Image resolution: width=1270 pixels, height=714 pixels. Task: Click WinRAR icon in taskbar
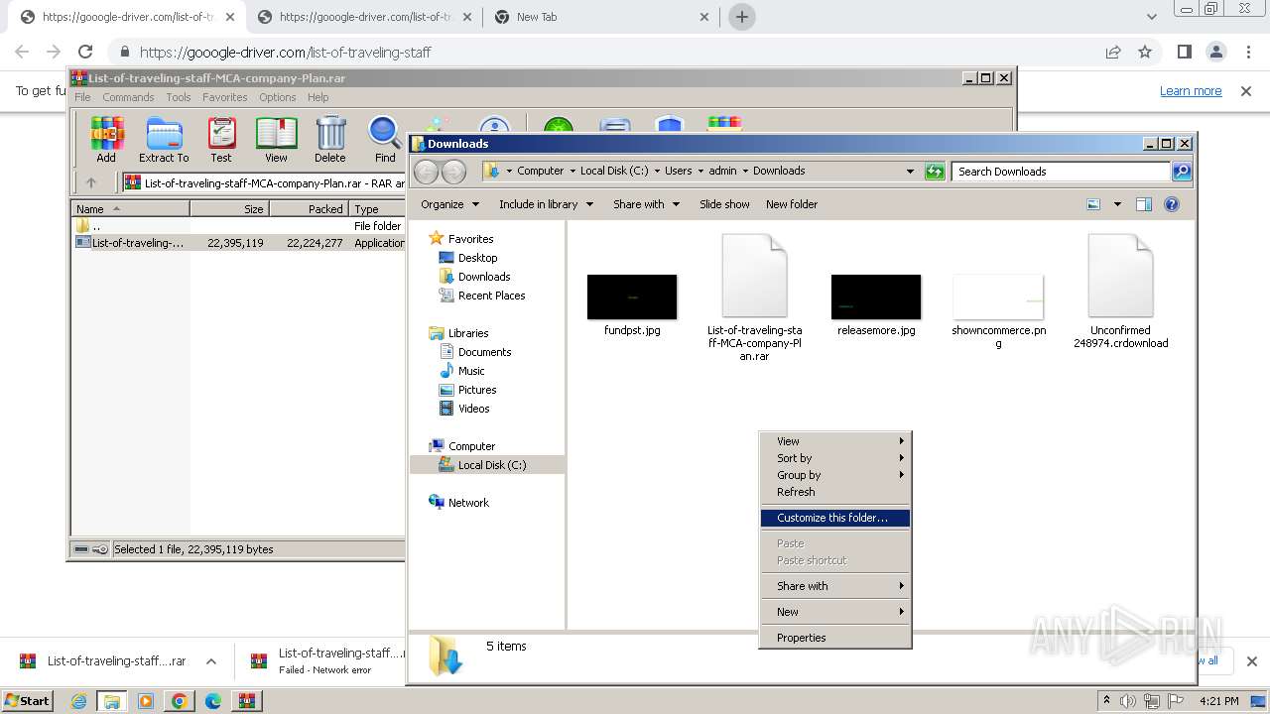246,701
